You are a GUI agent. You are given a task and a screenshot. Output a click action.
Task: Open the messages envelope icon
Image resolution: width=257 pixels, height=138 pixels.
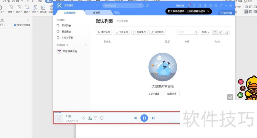(205, 5)
